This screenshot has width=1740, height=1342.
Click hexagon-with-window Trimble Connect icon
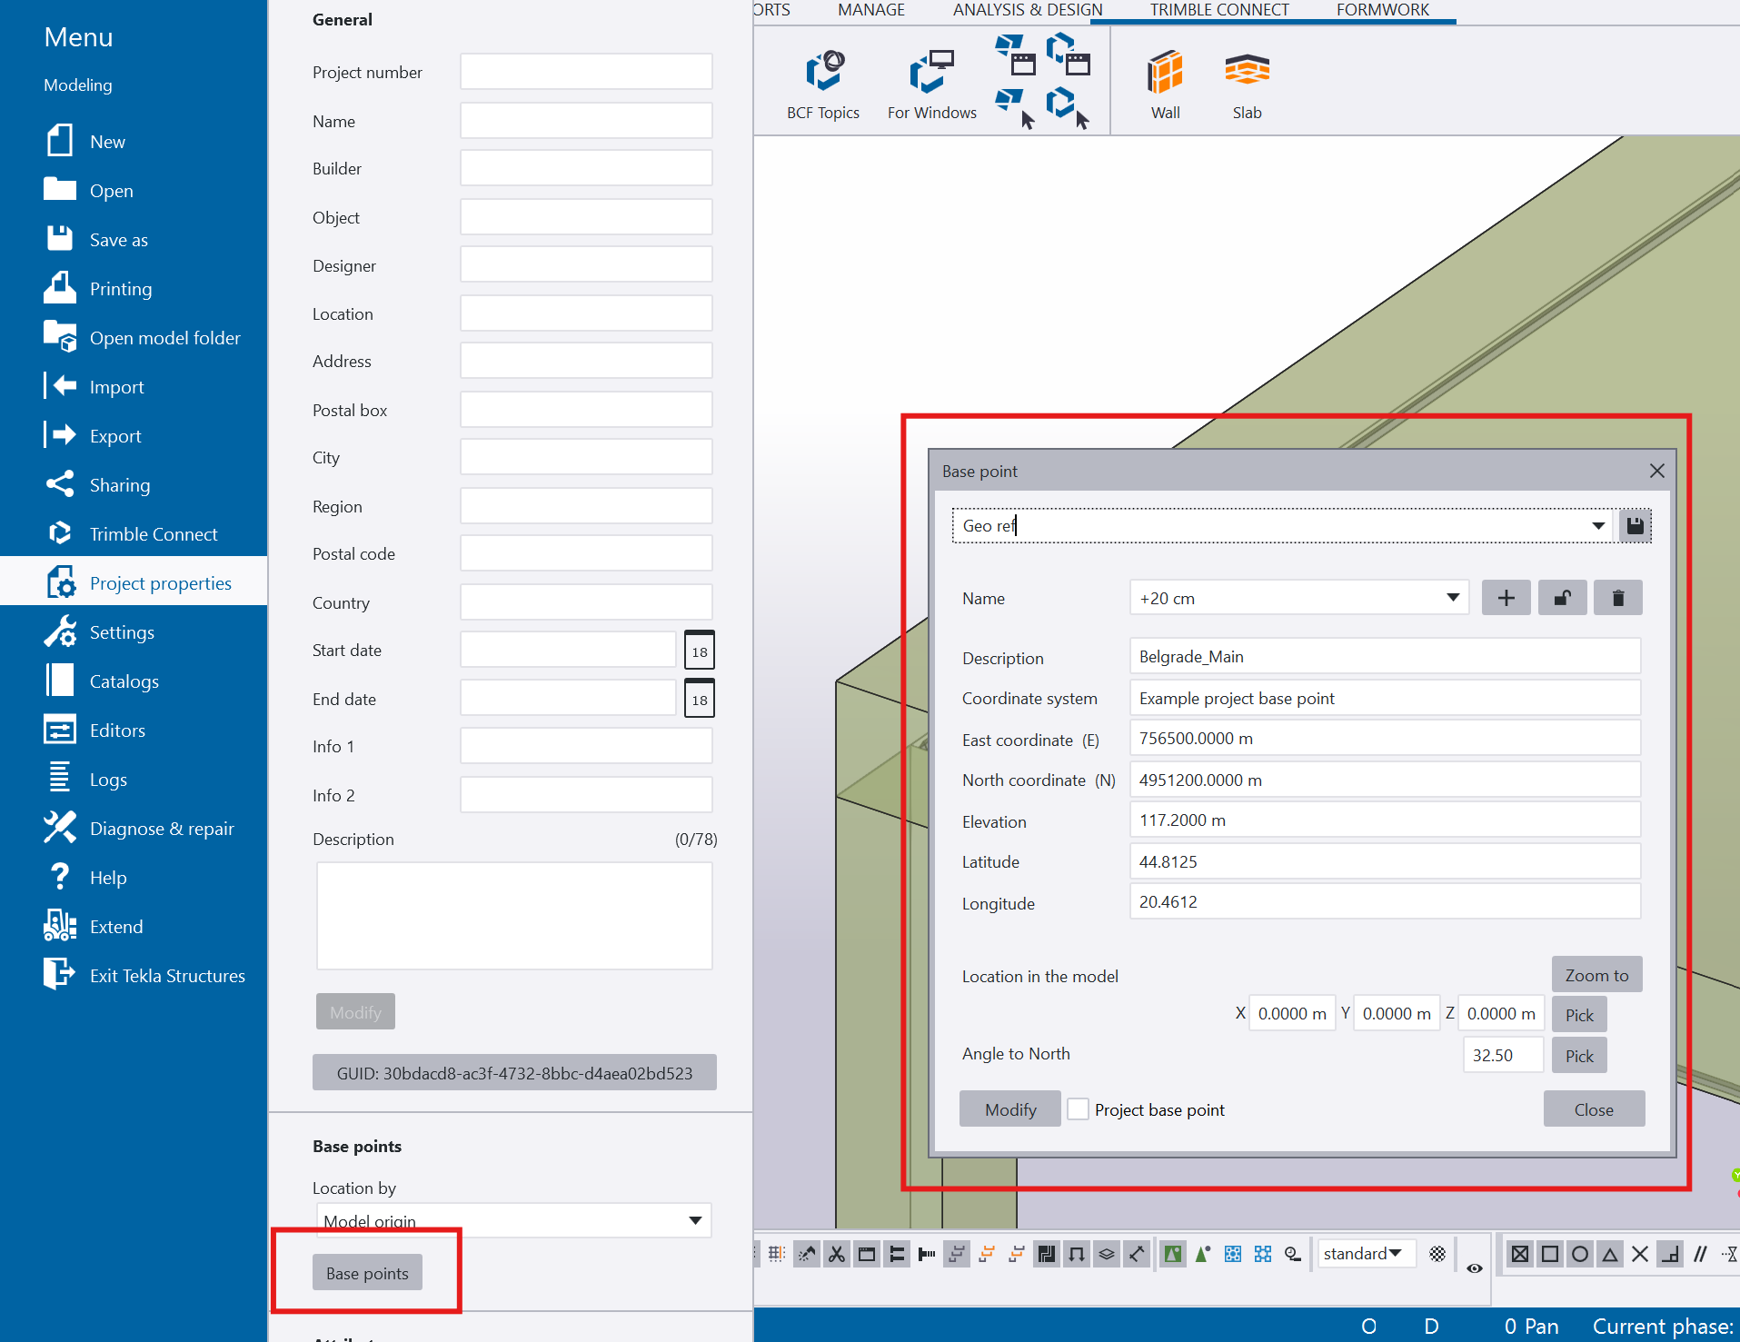(x=1067, y=55)
